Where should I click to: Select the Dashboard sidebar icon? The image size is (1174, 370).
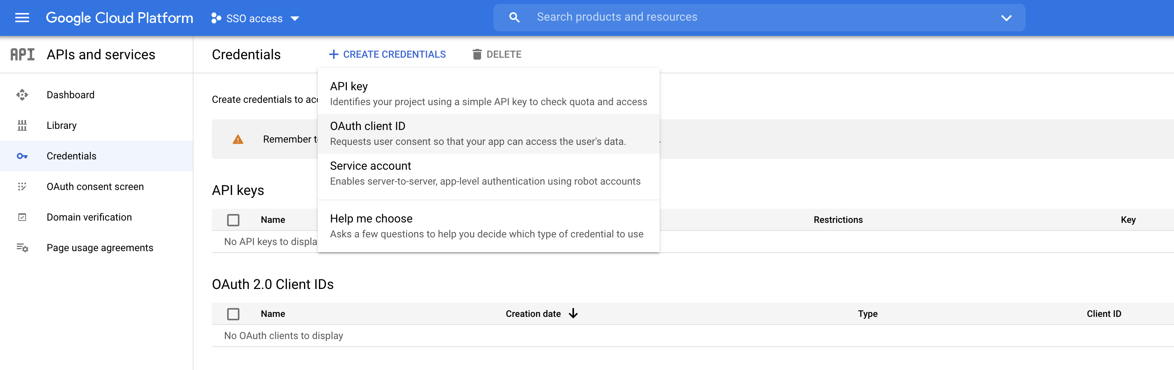point(22,95)
